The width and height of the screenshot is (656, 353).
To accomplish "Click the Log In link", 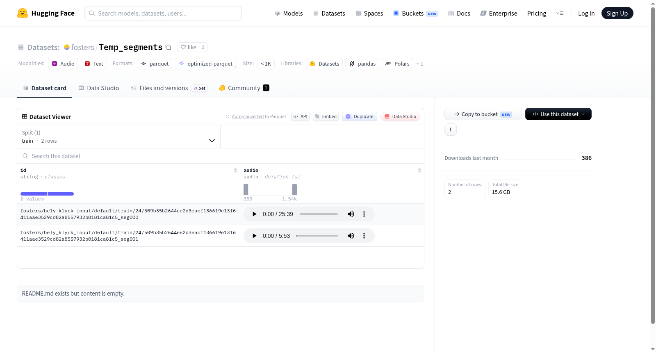I will 586,14.
